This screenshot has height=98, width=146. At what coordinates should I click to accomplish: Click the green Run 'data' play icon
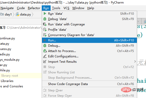point(45,13)
